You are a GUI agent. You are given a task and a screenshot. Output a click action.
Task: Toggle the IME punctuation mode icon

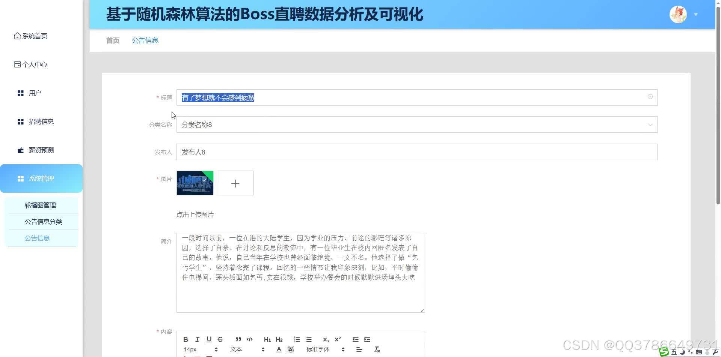690,352
